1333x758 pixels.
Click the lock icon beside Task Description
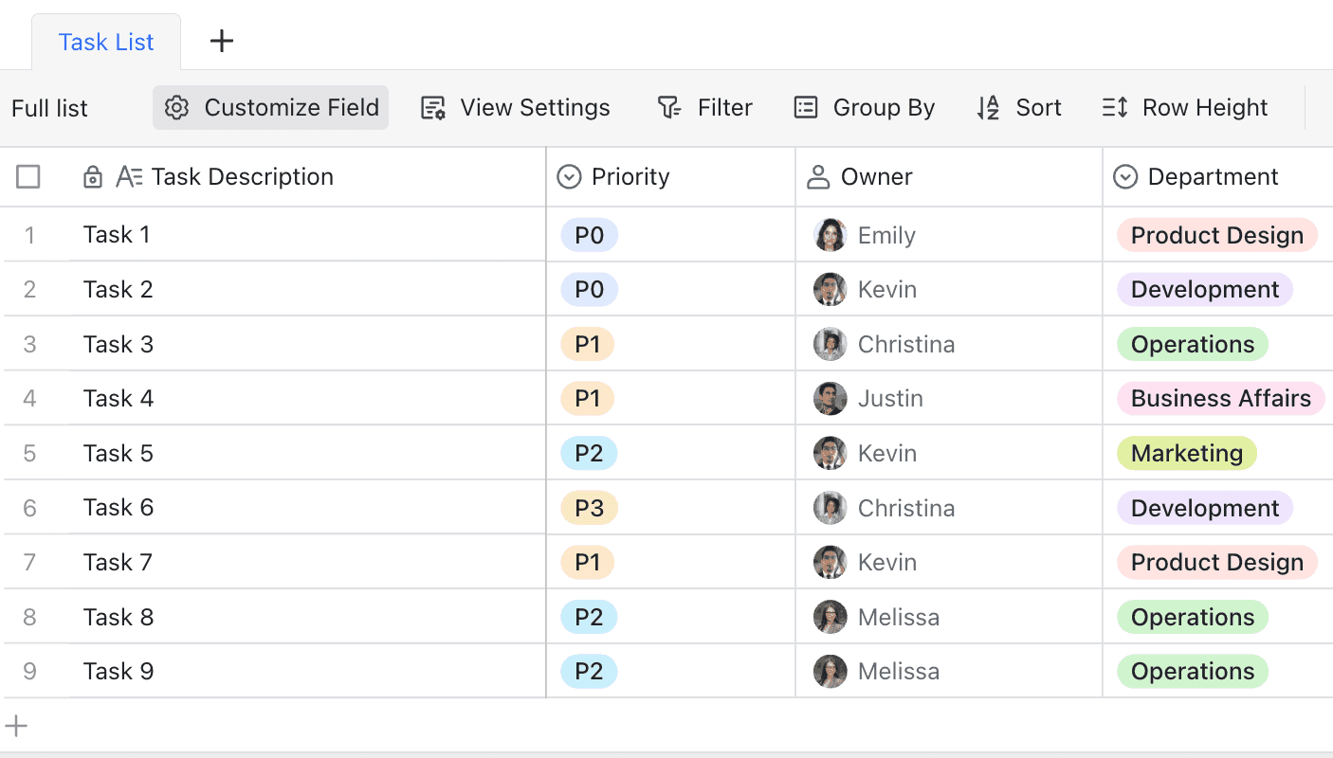[93, 177]
